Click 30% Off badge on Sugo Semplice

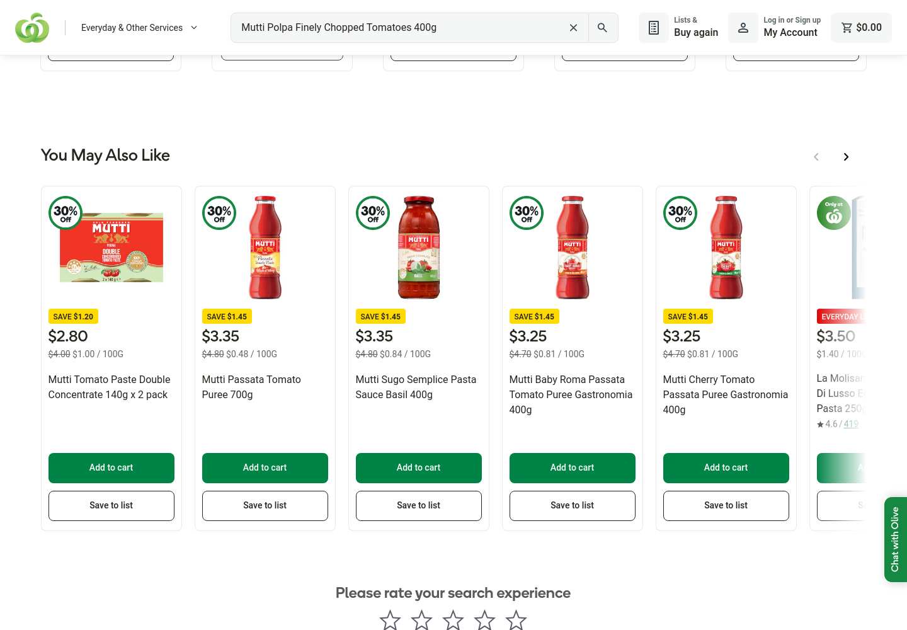tap(373, 213)
